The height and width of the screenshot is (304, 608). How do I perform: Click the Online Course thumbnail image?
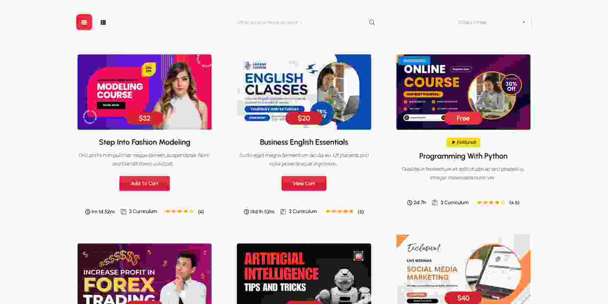[463, 92]
